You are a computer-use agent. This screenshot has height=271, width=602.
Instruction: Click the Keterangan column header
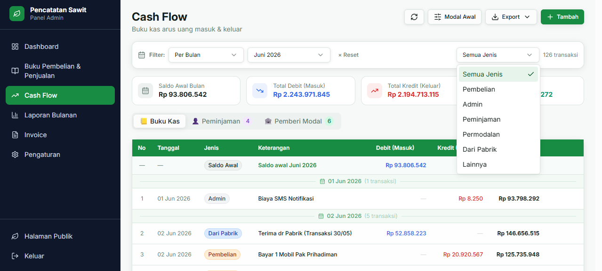click(x=274, y=148)
